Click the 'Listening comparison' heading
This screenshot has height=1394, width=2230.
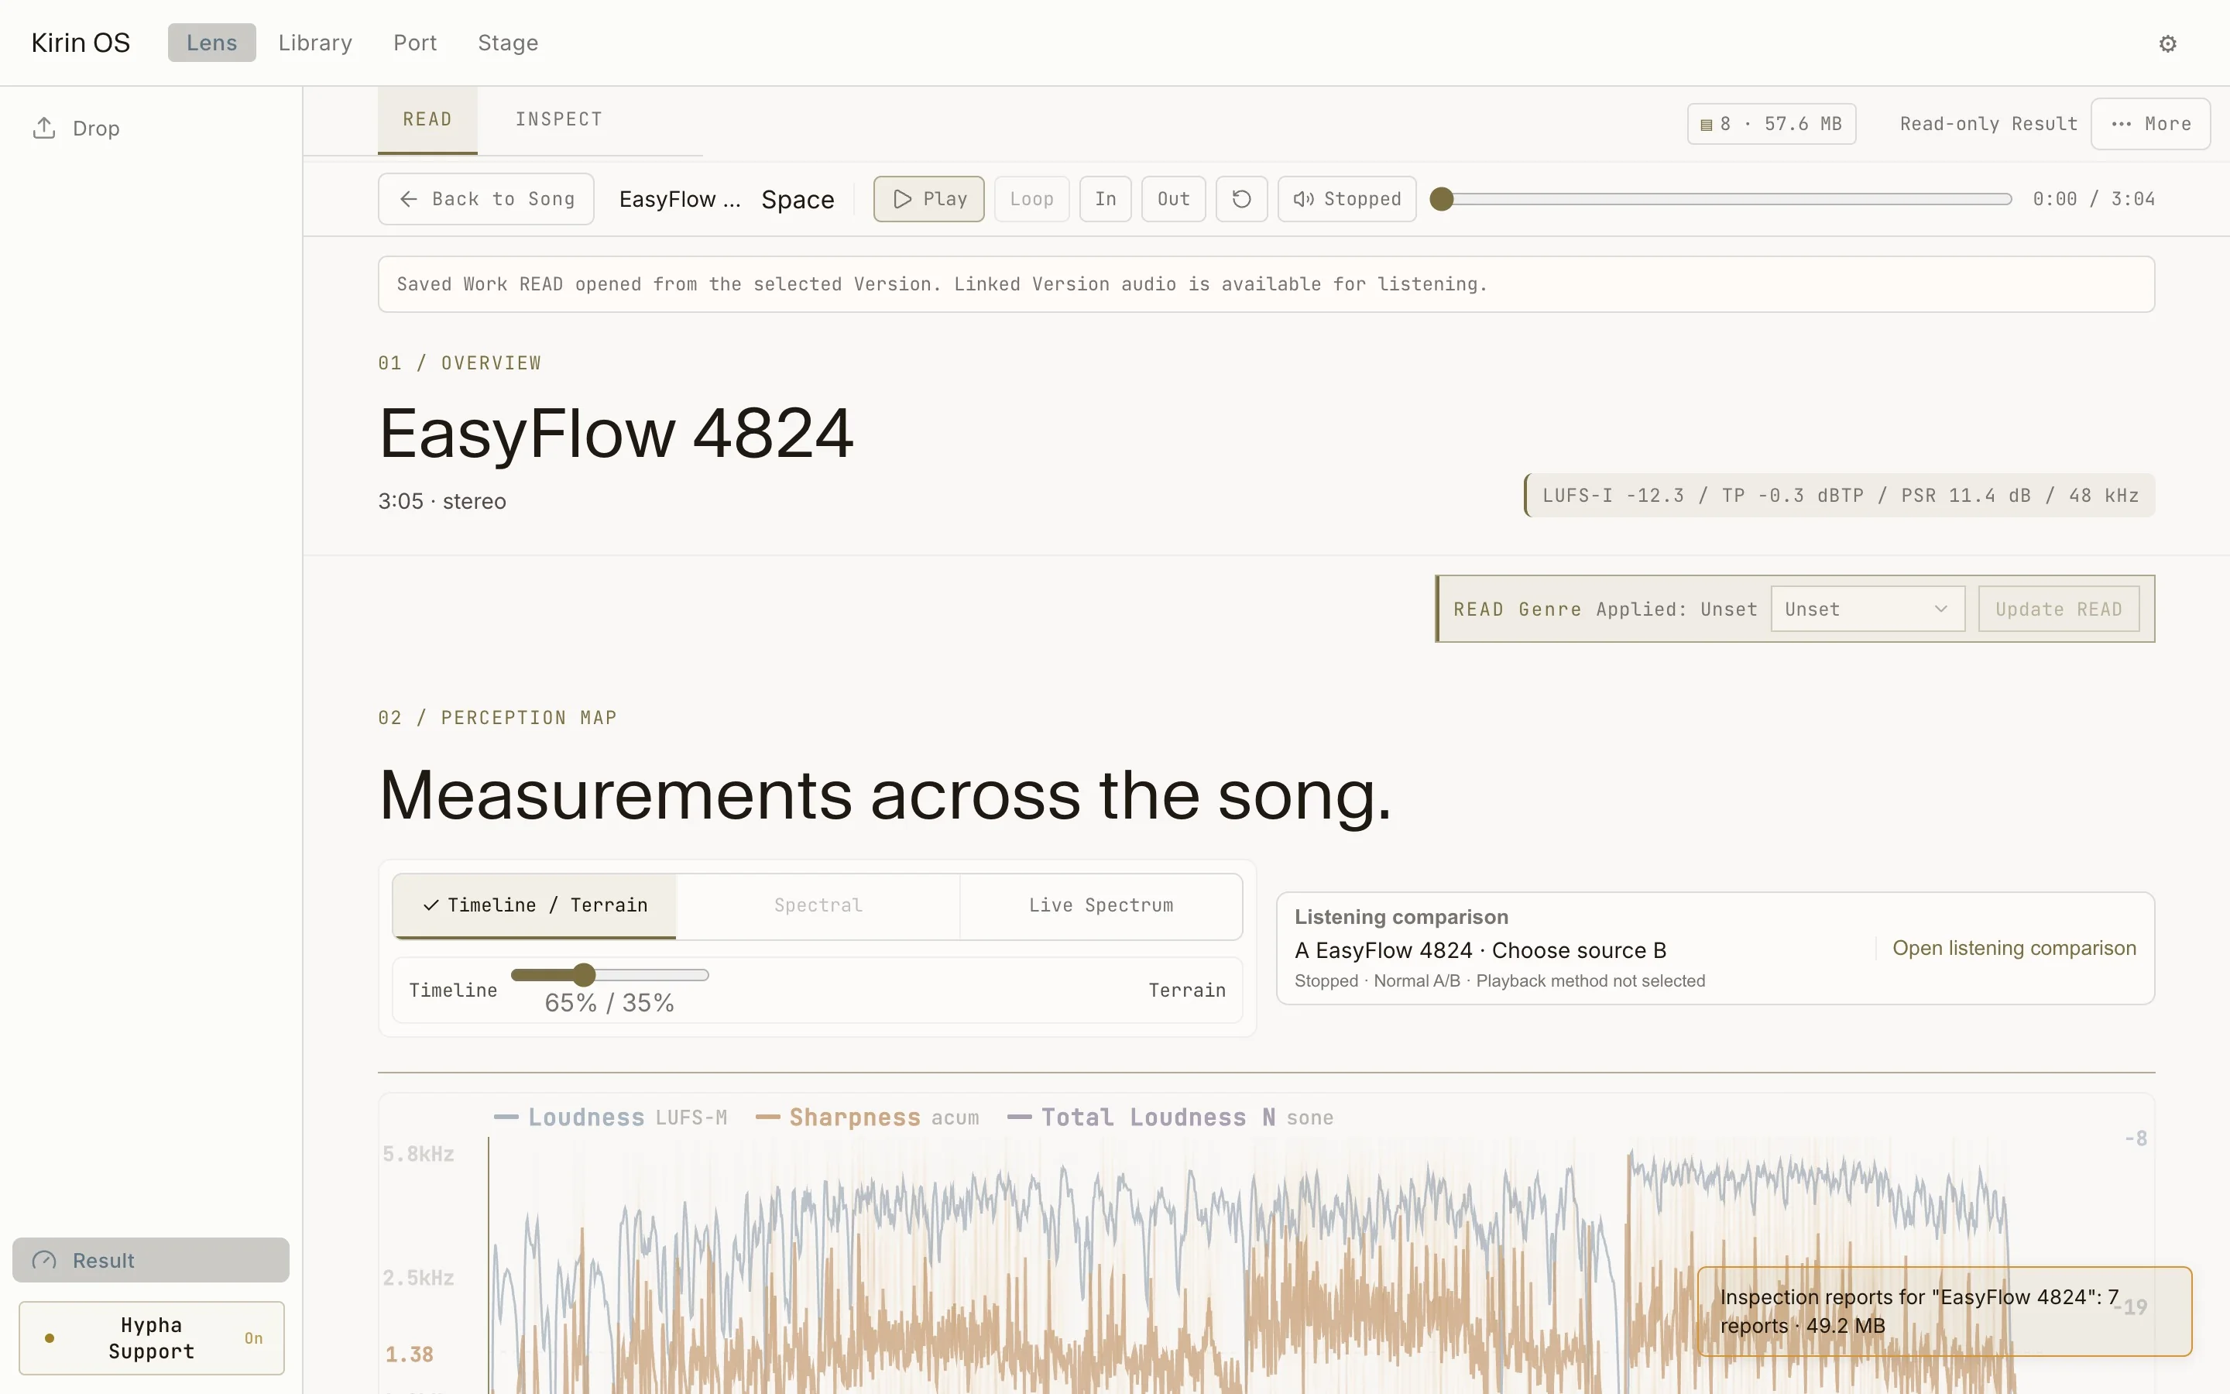click(1401, 918)
